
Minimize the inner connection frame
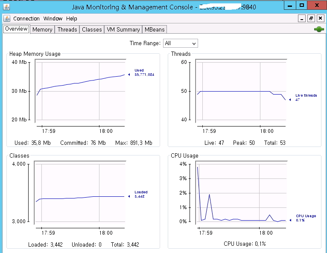click(302, 18)
